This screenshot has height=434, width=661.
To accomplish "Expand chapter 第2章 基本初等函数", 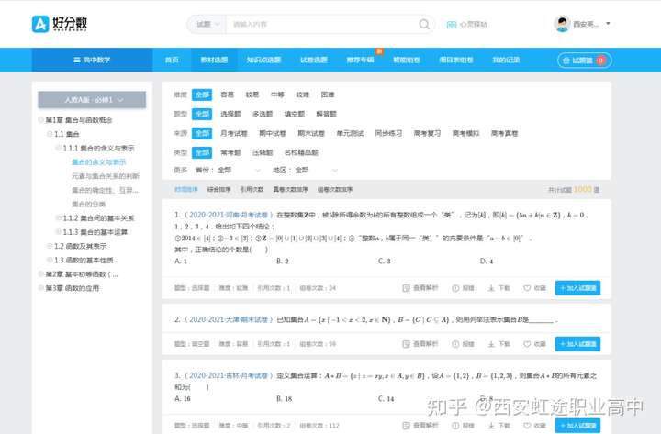I will 41,274.
